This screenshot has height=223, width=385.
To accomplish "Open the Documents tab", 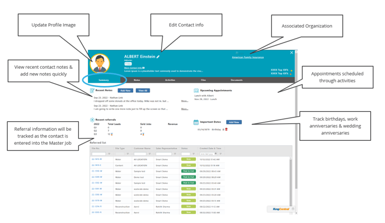I will tap(237, 80).
